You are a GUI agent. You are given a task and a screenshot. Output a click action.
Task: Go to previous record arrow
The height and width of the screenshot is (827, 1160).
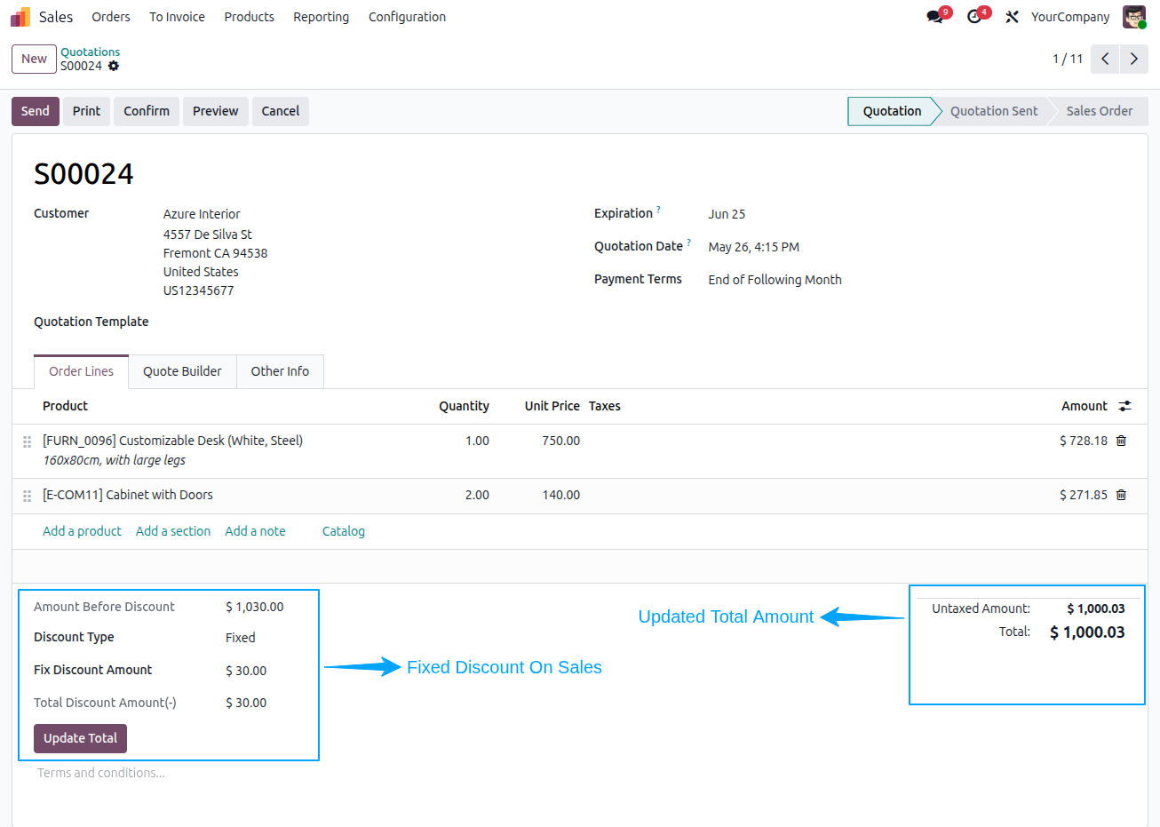[1105, 59]
